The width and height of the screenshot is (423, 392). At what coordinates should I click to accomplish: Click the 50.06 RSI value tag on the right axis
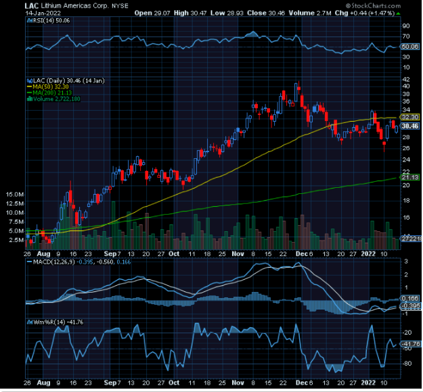[x=409, y=47]
